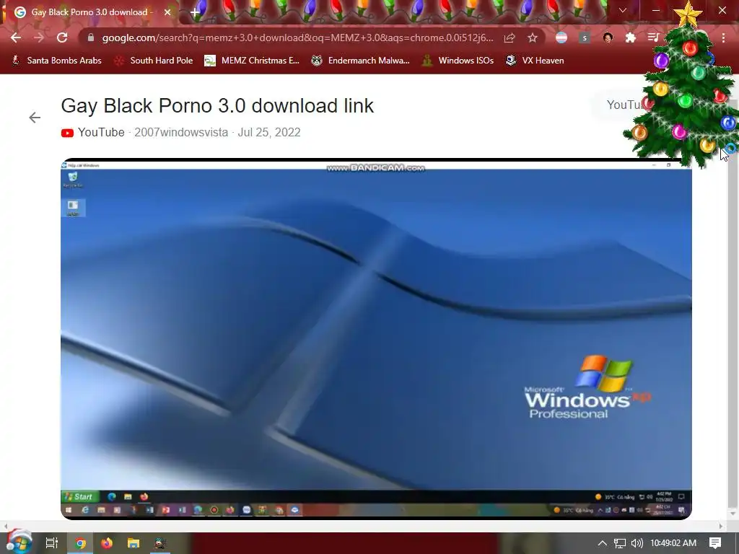The image size is (739, 554).
Task: Go back using the browser back arrow
Action: 16,38
